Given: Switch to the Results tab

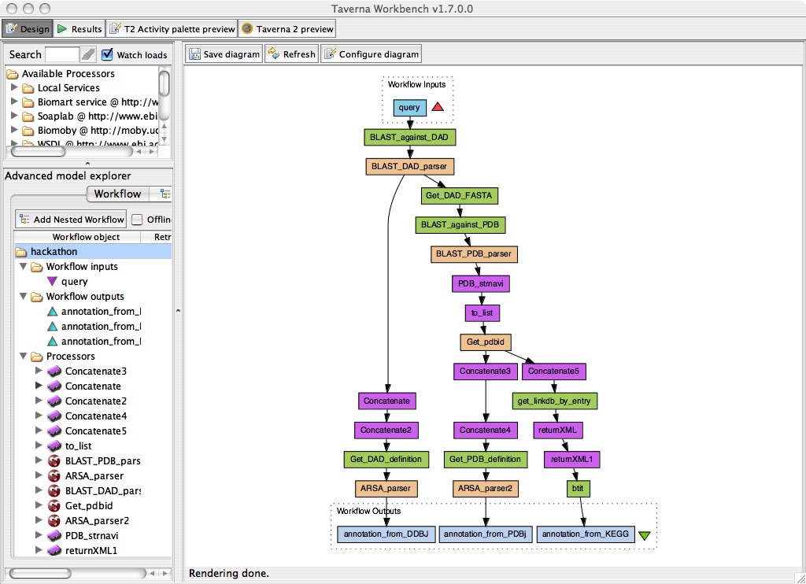Looking at the screenshot, I should pos(79,29).
